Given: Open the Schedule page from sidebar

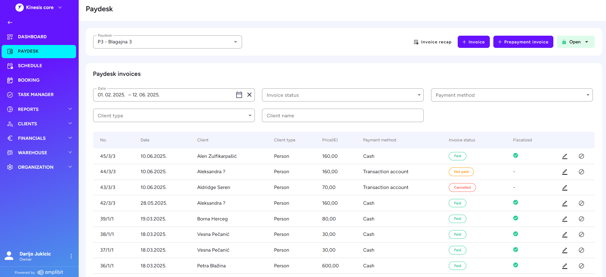Looking at the screenshot, I should (30, 66).
